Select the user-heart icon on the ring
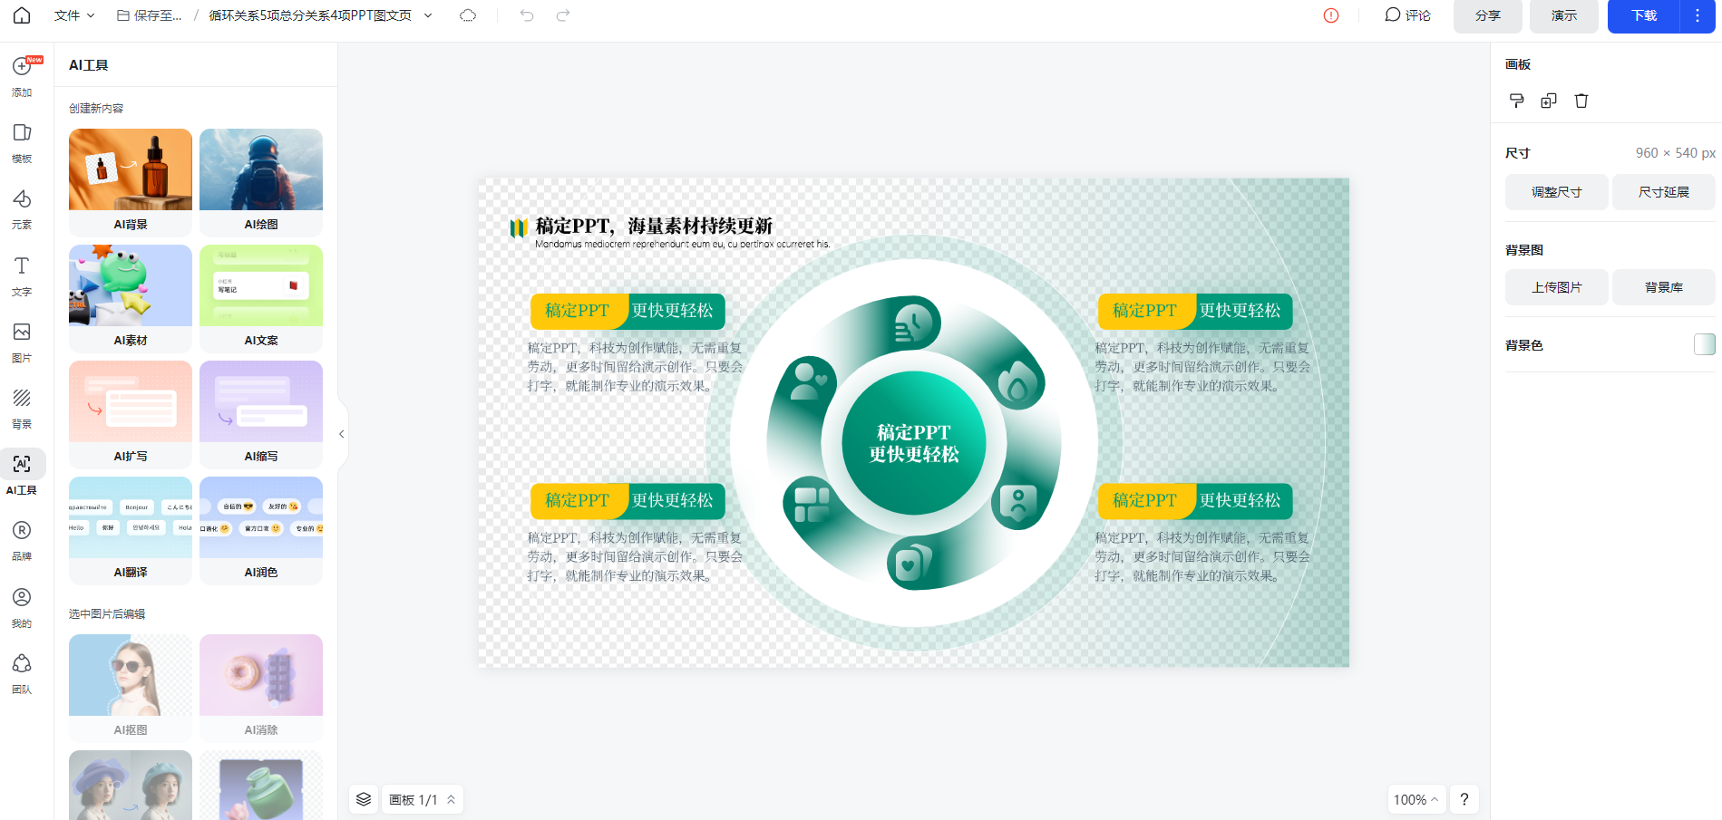Screen dimensions: 1722x820 coord(809,381)
